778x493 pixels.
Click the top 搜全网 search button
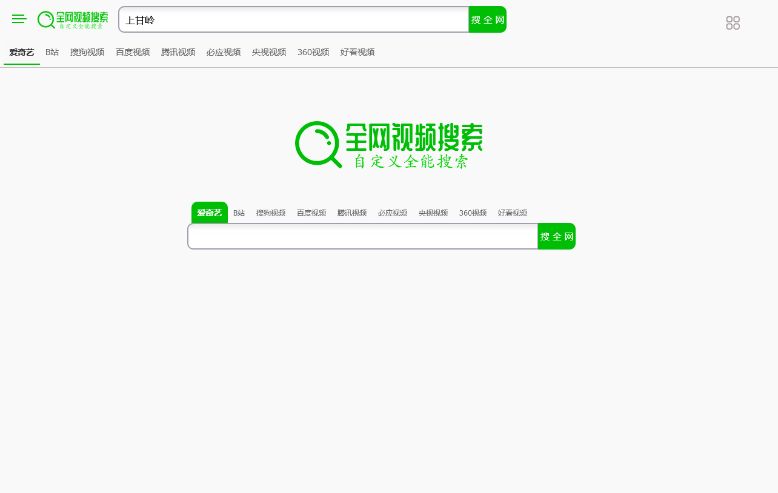[488, 19]
